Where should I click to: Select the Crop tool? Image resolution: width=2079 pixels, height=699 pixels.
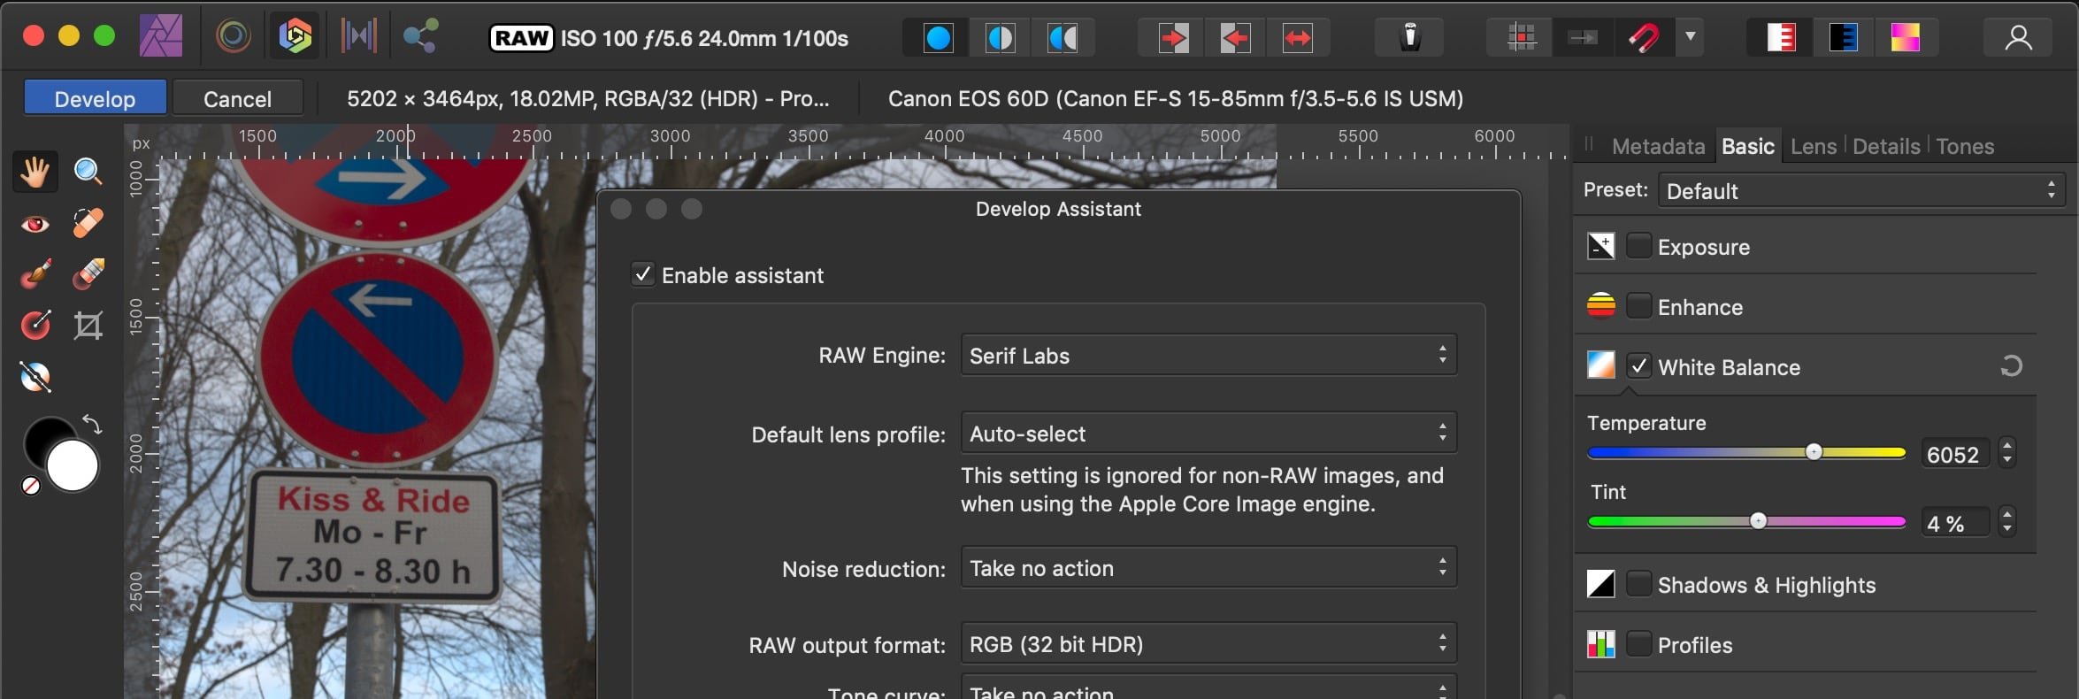pyautogui.click(x=88, y=326)
